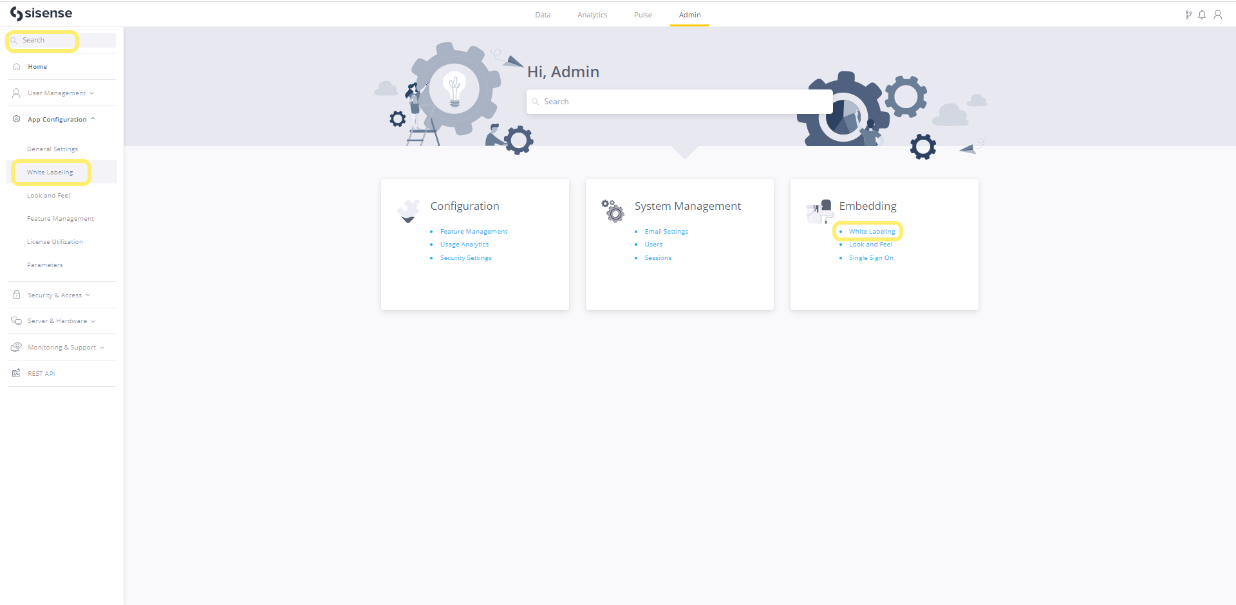This screenshot has height=605, width=1236.
Task: Switch to the Data tab
Action: 543,15
